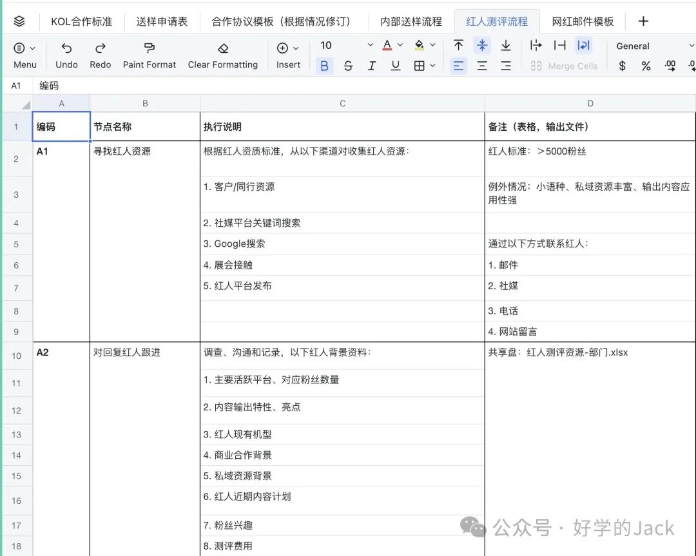Switch to 内部送样流程 tab

(411, 21)
